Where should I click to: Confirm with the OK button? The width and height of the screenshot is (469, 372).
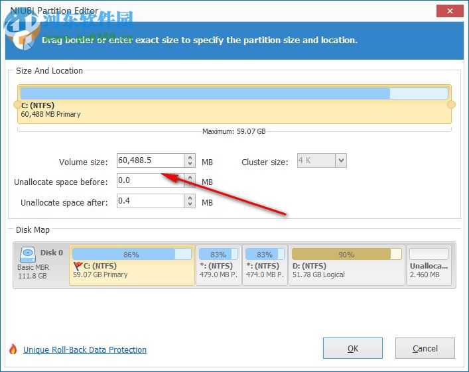[353, 348]
